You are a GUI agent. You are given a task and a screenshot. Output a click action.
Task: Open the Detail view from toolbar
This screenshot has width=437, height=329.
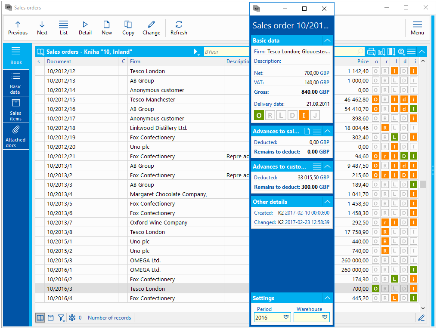coord(85,28)
